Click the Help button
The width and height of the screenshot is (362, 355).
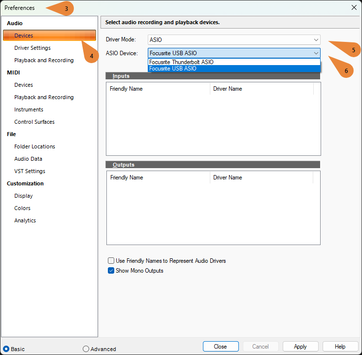click(340, 347)
